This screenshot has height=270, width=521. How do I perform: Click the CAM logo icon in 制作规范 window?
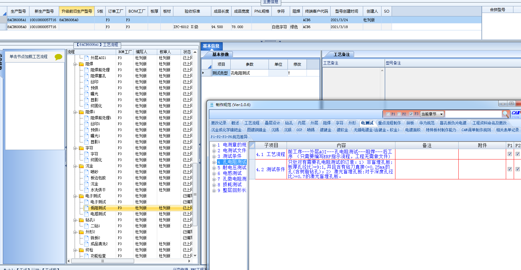click(x=516, y=114)
